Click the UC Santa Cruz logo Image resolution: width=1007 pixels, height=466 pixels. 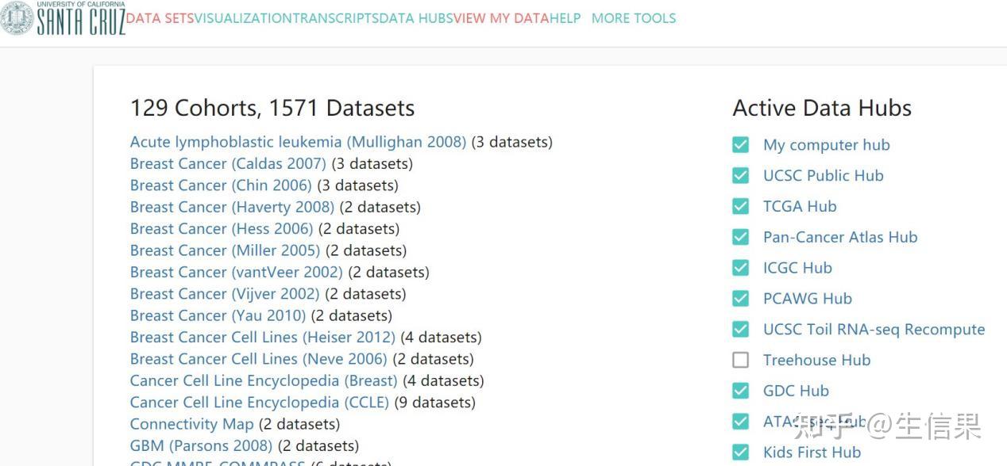pos(64,18)
